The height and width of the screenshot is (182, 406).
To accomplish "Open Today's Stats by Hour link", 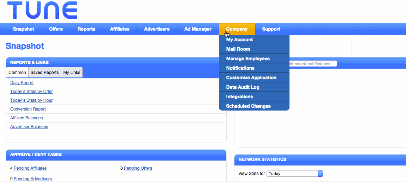I will tap(31, 100).
